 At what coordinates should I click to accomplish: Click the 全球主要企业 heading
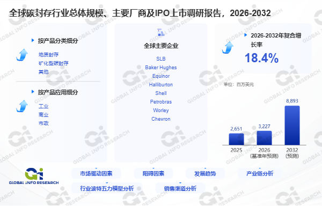[161, 46]
